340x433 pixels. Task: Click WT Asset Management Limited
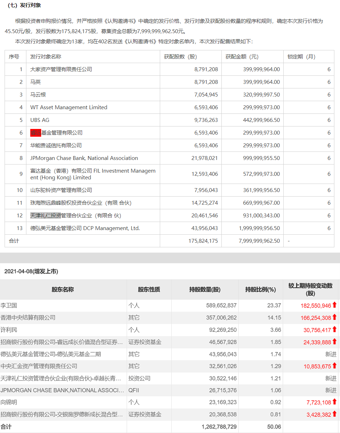pyautogui.click(x=69, y=107)
